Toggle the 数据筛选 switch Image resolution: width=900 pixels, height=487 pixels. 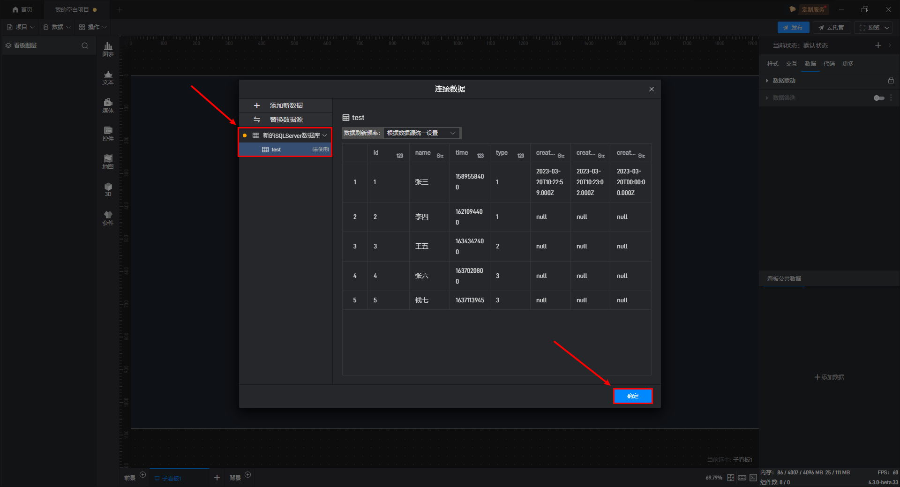(879, 98)
